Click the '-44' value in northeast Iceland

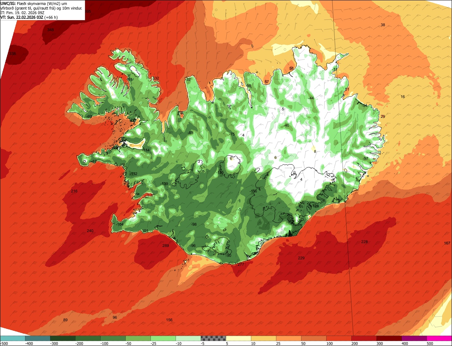tap(311, 98)
